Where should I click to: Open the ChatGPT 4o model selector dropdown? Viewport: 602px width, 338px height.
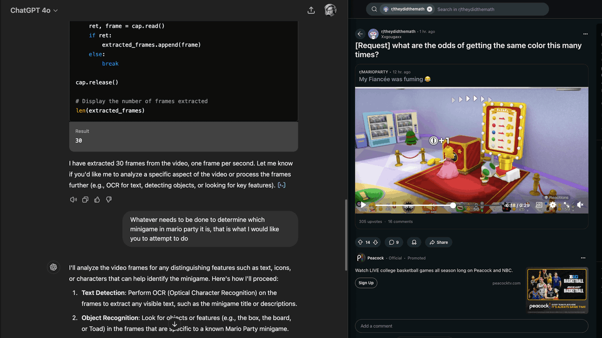point(34,11)
